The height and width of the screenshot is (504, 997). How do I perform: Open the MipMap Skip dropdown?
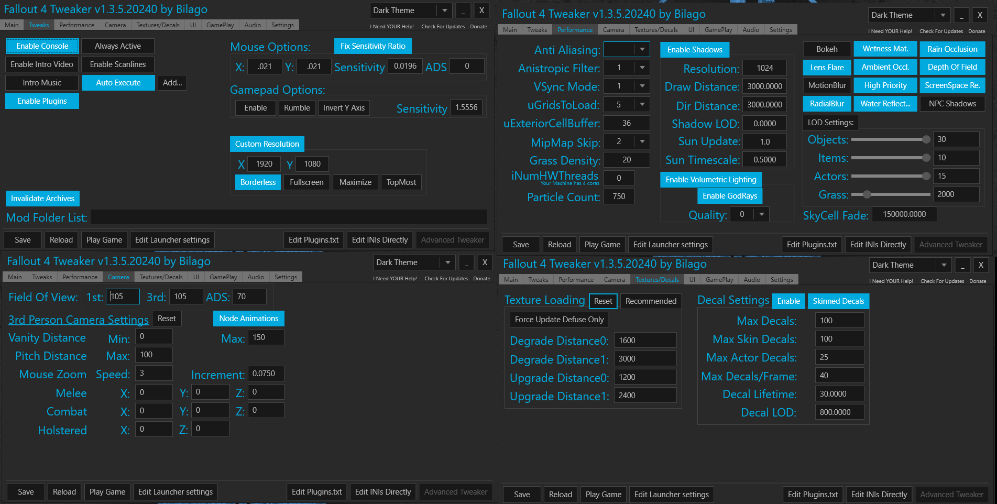coord(627,141)
